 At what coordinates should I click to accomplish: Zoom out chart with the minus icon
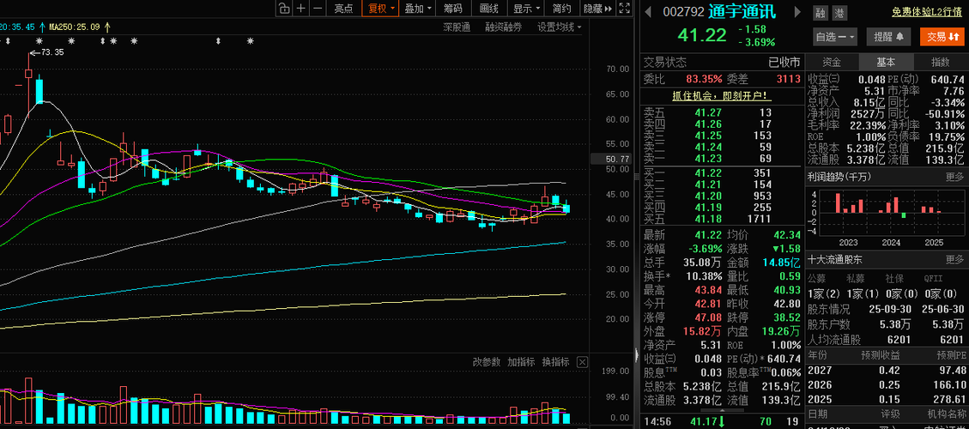(318, 8)
